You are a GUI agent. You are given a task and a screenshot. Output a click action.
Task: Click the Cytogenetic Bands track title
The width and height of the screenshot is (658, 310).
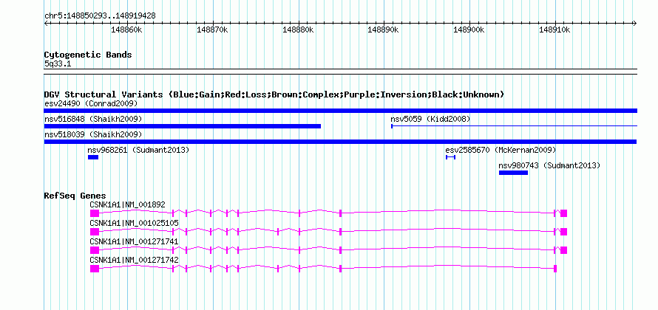coord(88,55)
